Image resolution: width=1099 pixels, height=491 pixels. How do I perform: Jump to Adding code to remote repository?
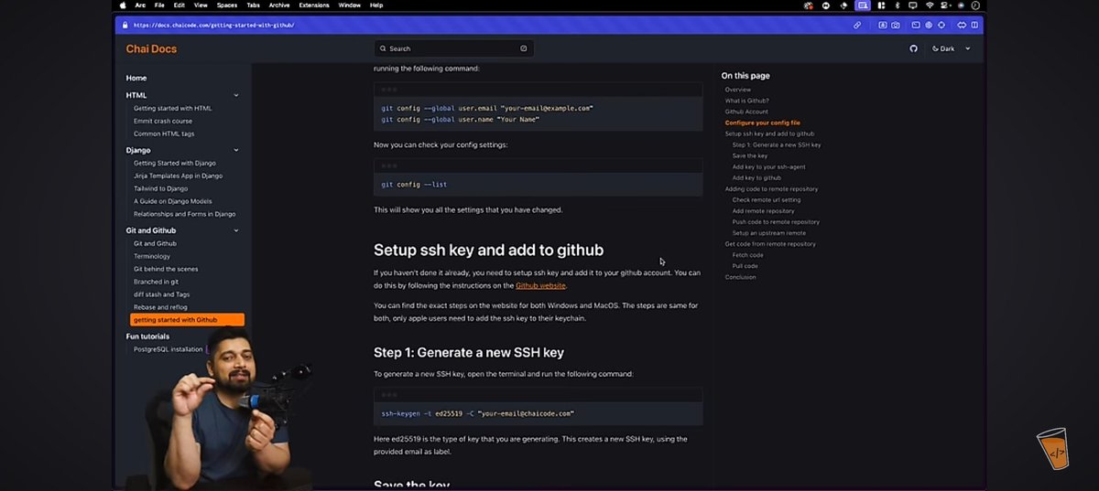[x=772, y=188]
